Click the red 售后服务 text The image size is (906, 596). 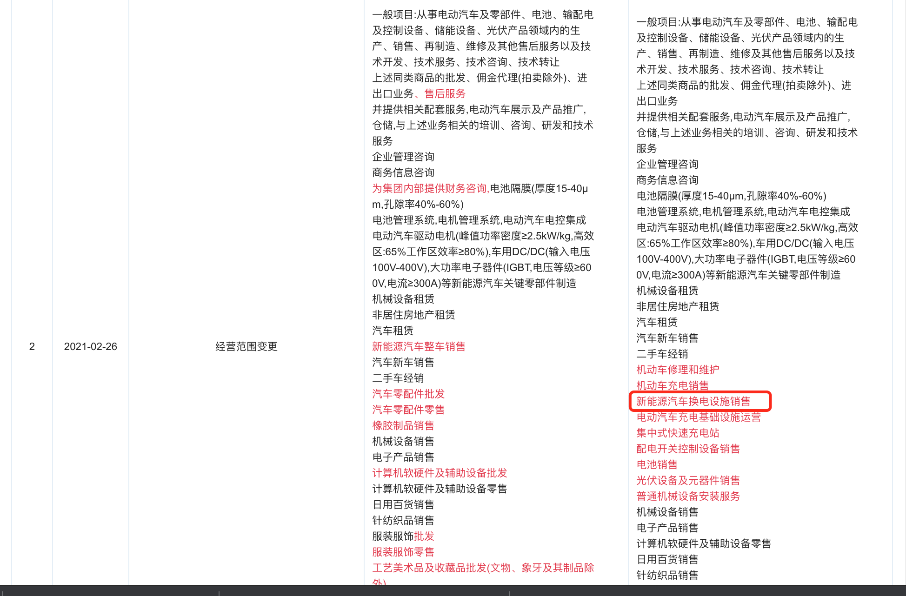coord(445,93)
